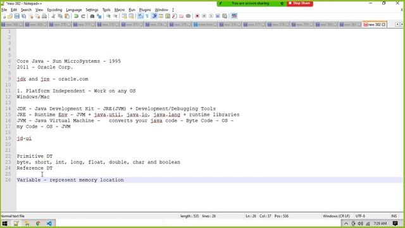Zoom in using the magnifier plus icon
Viewport: 405px width, 228px height.
tap(108, 16)
